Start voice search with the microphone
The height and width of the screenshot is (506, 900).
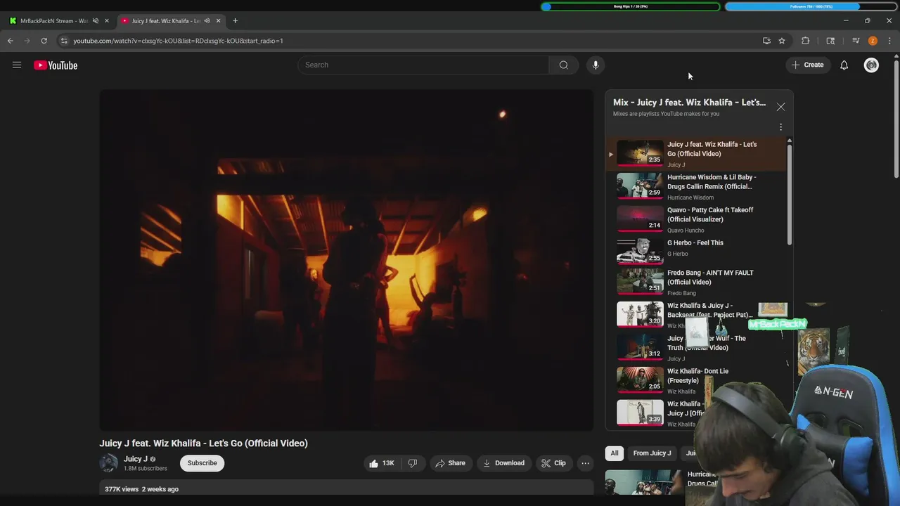click(x=596, y=65)
